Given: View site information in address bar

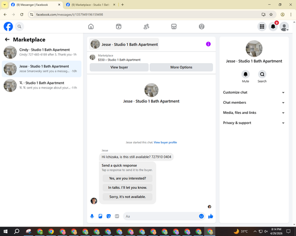Looking at the screenshot, I should 31,15.
